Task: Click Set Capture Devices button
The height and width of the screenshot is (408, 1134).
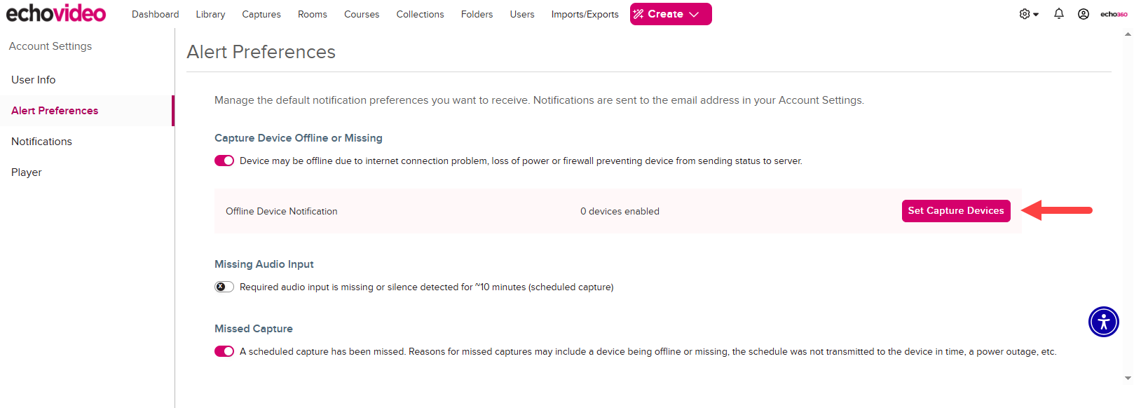Action: click(955, 210)
